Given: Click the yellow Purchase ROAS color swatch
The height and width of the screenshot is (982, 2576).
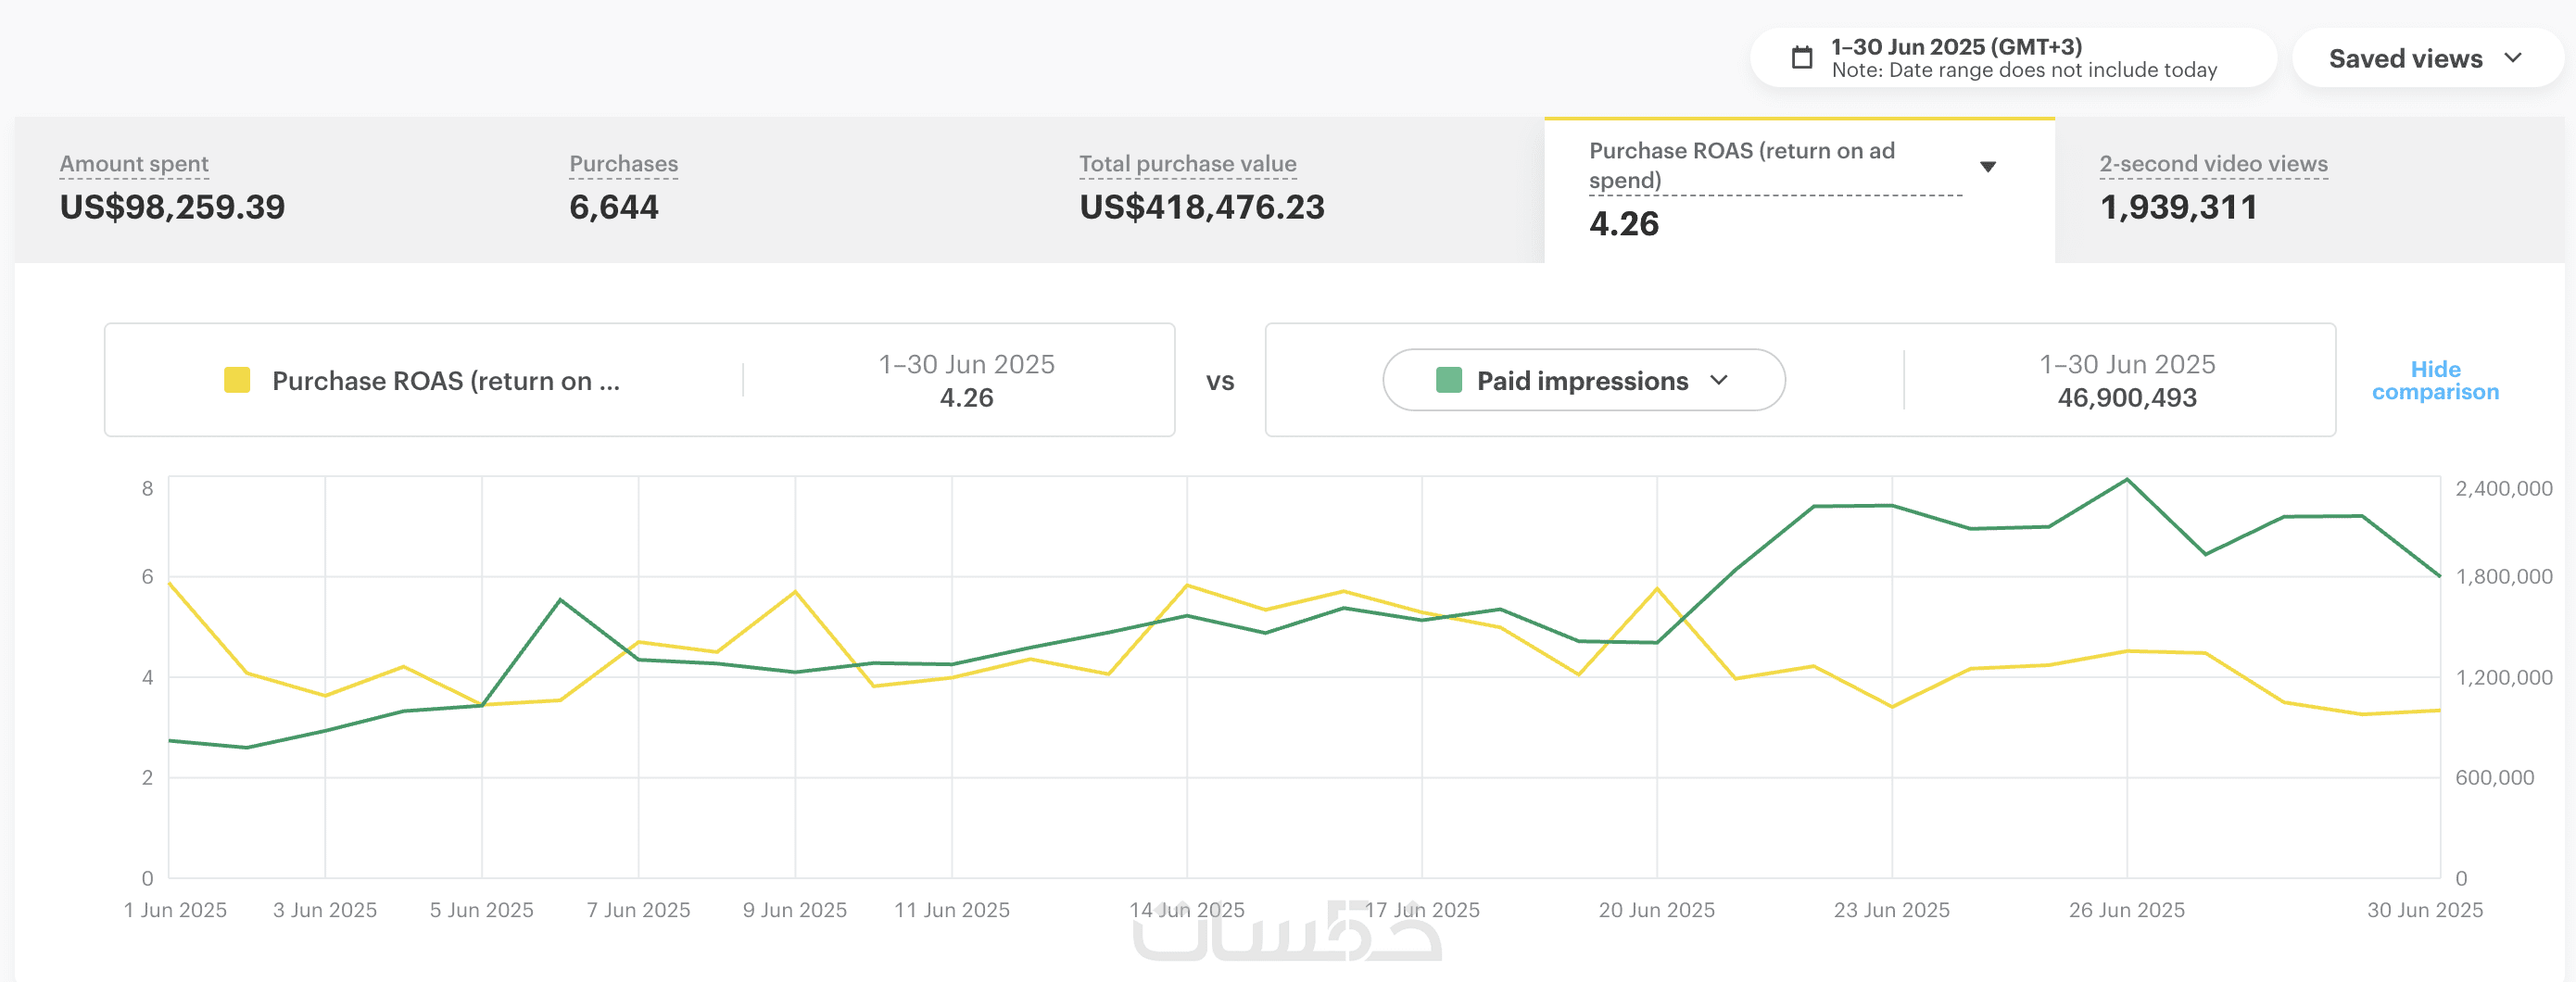Looking at the screenshot, I should pyautogui.click(x=237, y=380).
